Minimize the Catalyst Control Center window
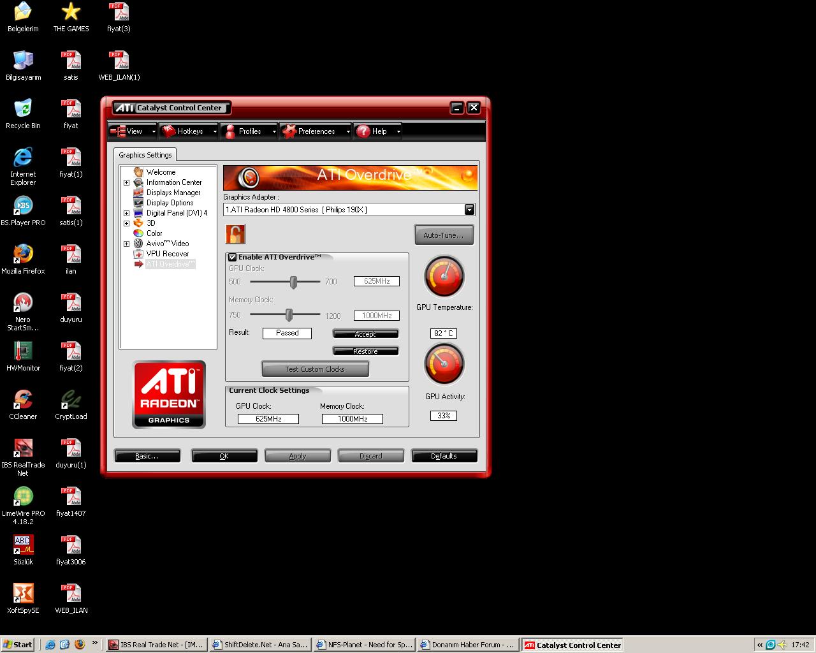This screenshot has height=653, width=816. (x=456, y=108)
